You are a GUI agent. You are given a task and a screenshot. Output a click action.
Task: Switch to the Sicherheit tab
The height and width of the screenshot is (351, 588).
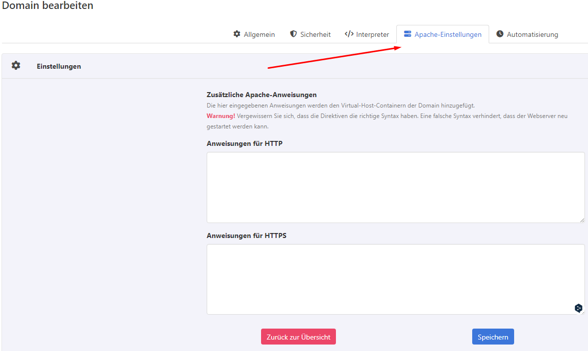point(315,34)
